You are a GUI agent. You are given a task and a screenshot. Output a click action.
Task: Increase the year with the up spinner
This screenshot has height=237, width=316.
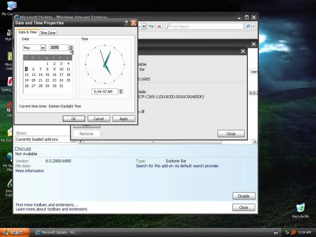71,46
